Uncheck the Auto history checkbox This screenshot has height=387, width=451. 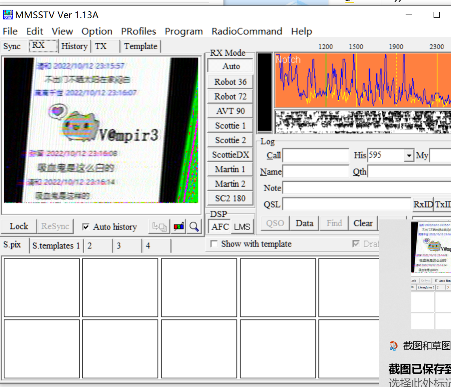85,227
